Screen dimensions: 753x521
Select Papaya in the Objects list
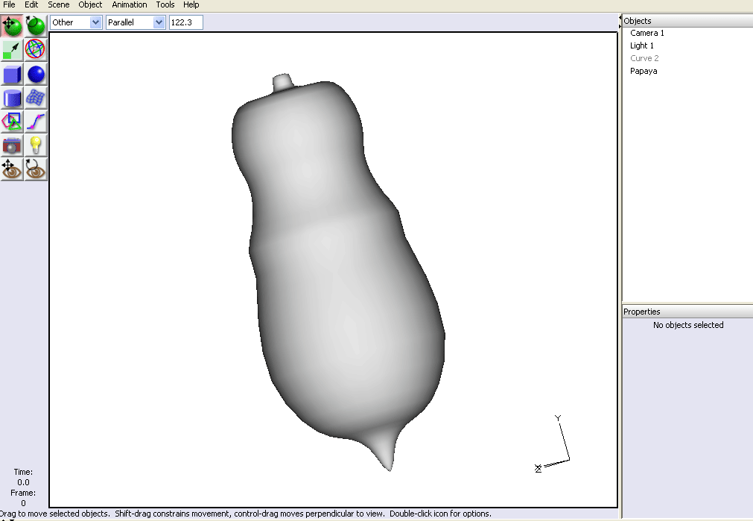pyautogui.click(x=644, y=71)
